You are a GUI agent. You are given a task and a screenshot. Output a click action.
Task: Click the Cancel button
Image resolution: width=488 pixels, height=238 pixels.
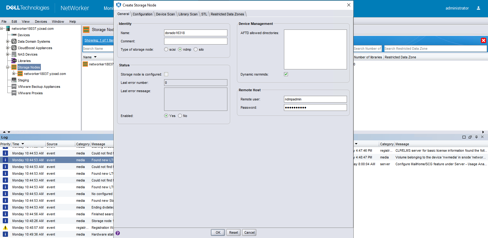tap(249, 232)
